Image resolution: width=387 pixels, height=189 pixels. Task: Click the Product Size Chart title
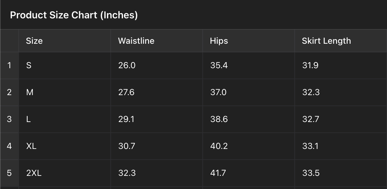coord(74,15)
